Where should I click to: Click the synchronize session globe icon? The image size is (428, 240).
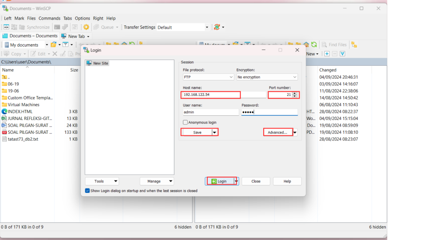point(217,27)
